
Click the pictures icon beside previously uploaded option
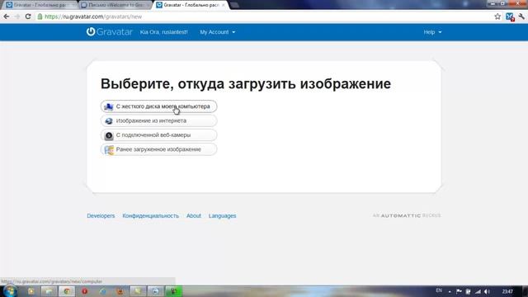[108, 150]
